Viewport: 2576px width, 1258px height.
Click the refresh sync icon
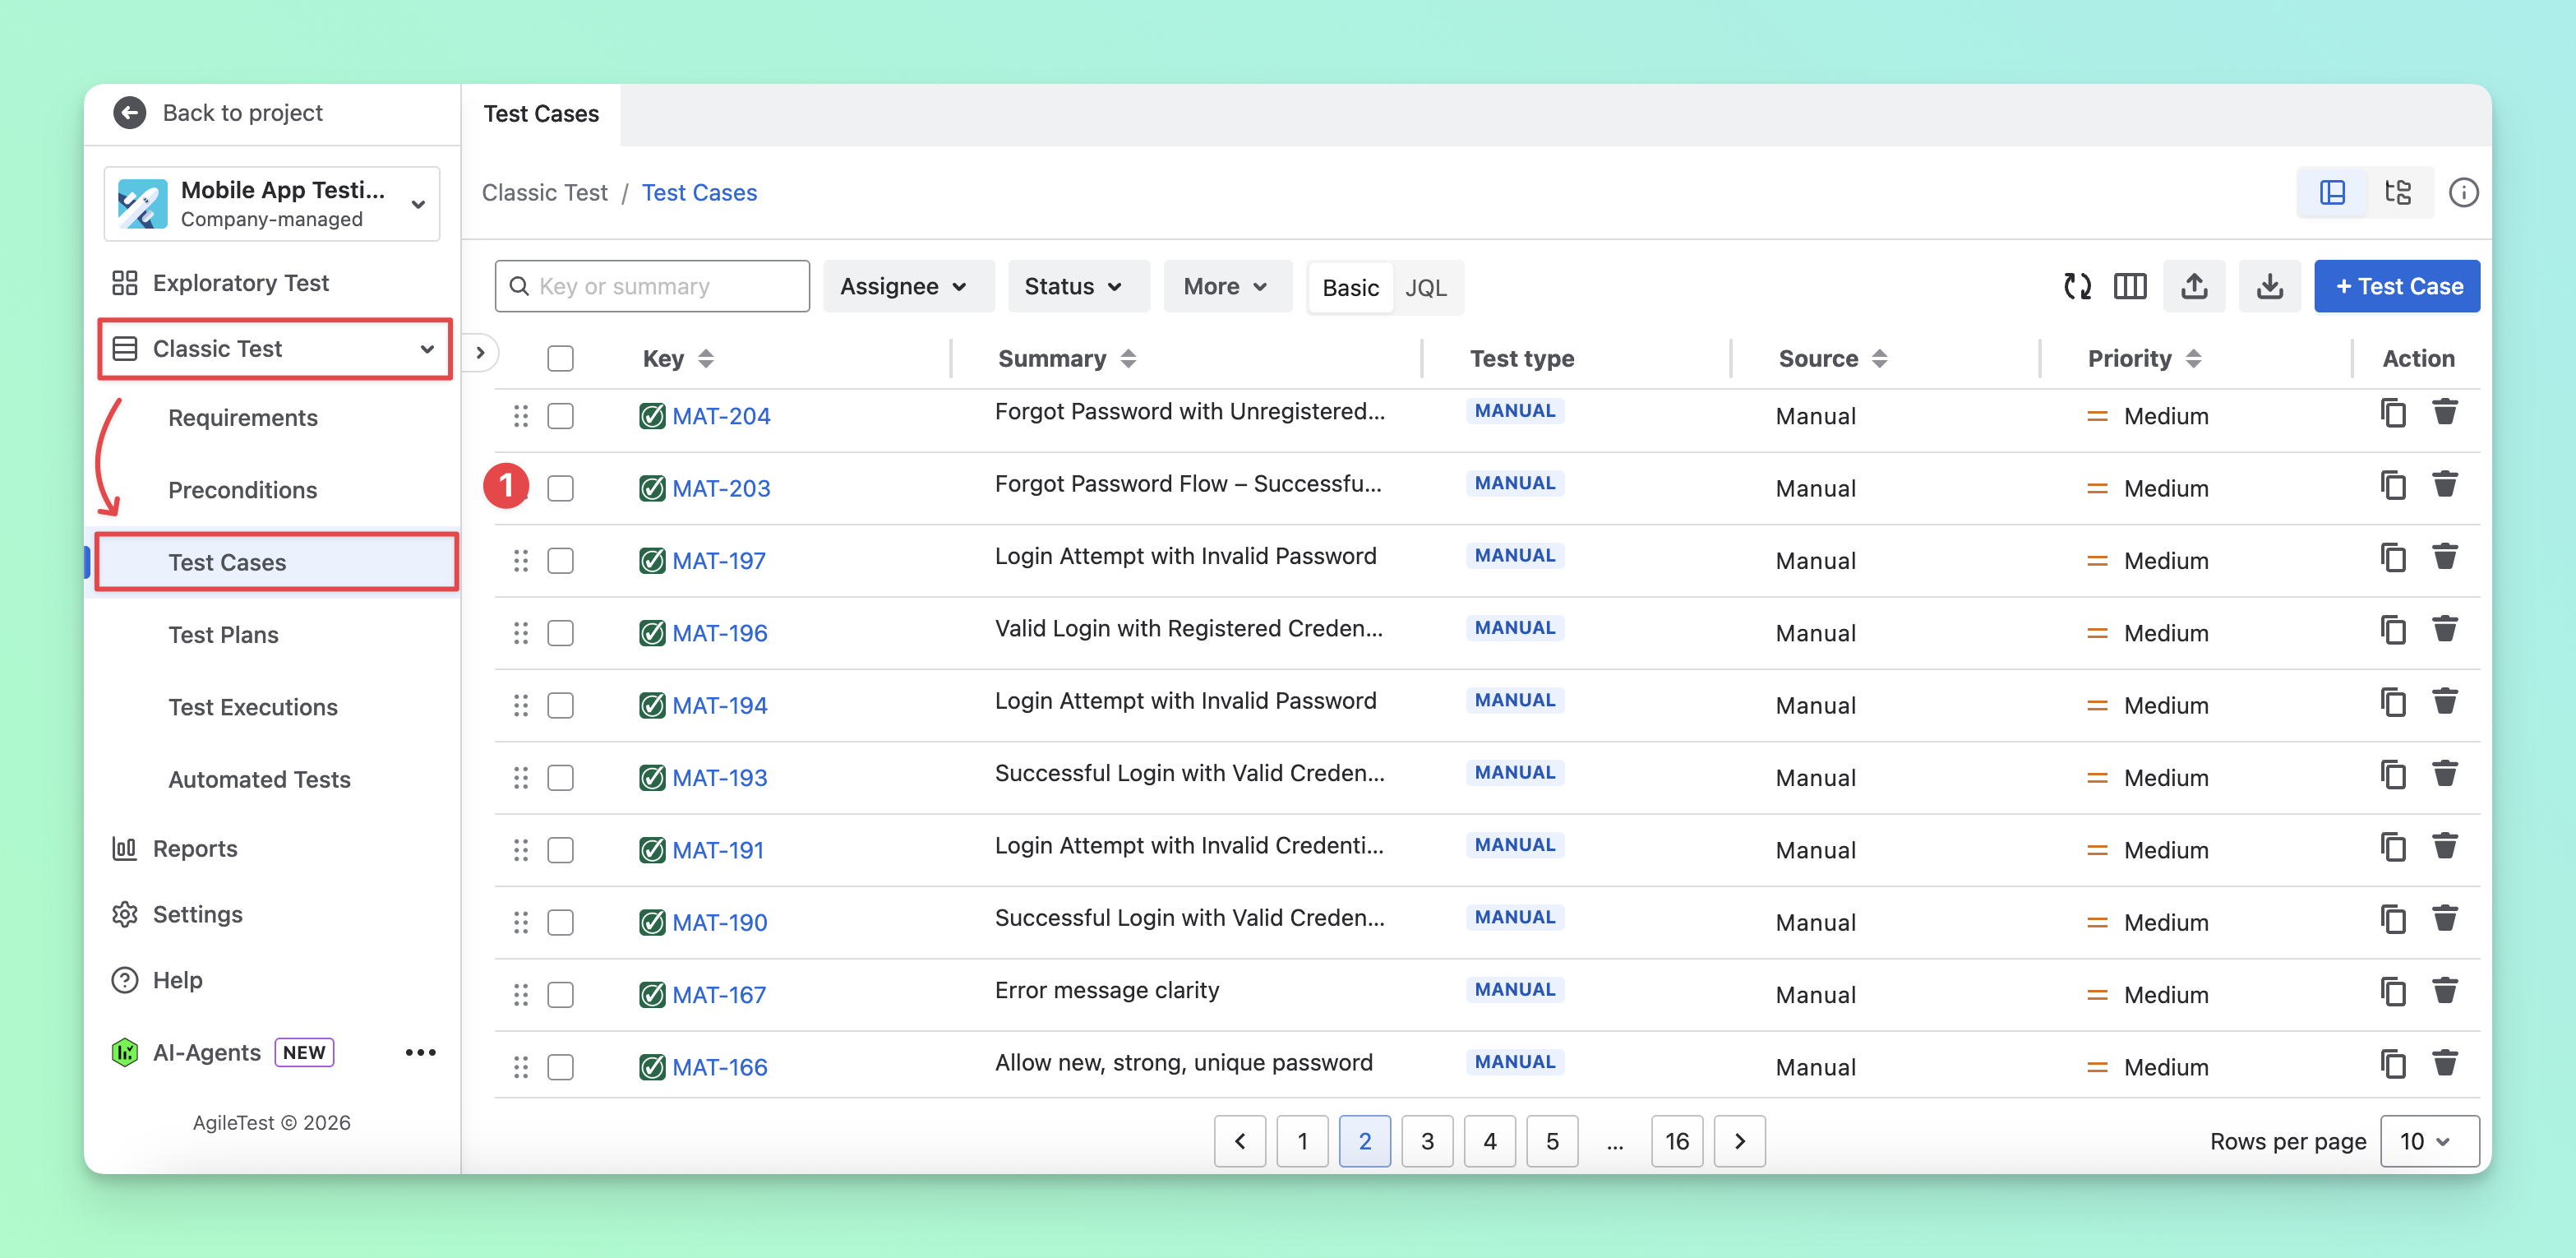click(x=2078, y=286)
